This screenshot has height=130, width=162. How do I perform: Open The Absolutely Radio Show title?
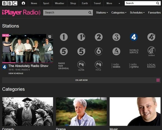(x=28, y=66)
